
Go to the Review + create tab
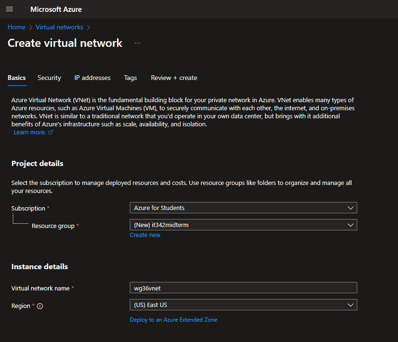tap(174, 78)
